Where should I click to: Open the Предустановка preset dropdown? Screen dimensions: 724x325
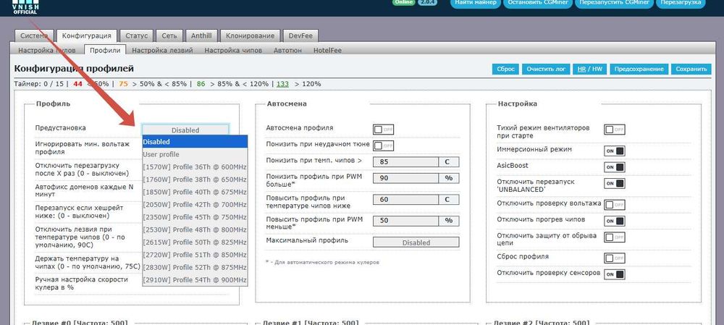185,130
